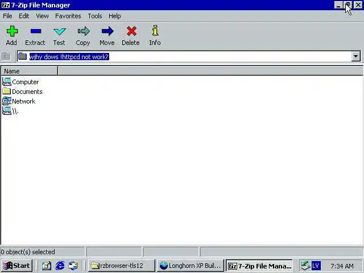Viewport: 364px width, 273px height.
Task: Click the red Delete icon
Action: coord(131,31)
